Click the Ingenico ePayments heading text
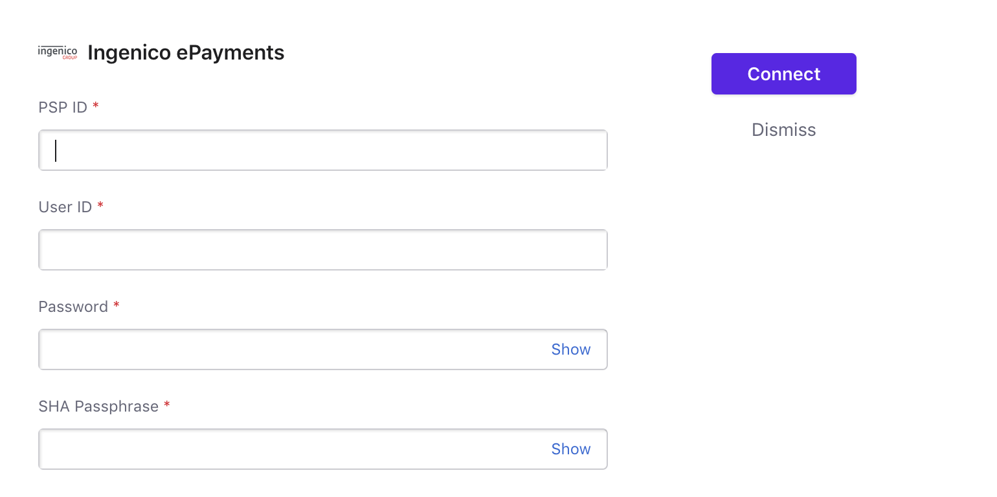997x497 pixels. click(186, 52)
